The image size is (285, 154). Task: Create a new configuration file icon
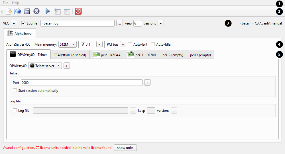(9, 11)
